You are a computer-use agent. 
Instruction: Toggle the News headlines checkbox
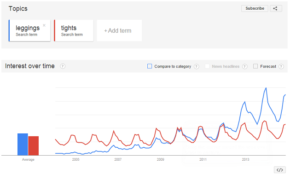pos(207,66)
